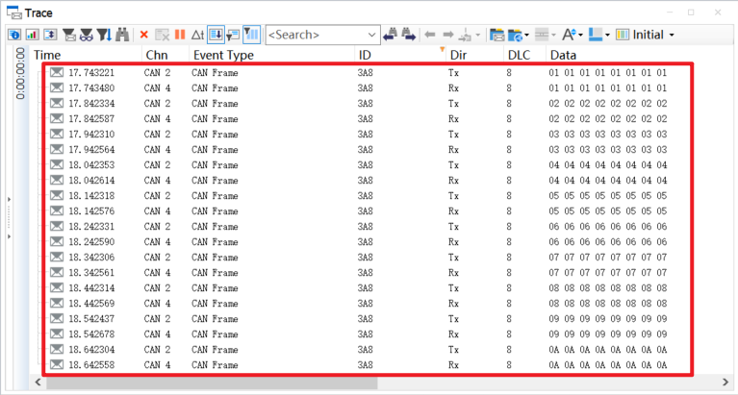
Task: Click the lower small expand arrow on the left edge
Action: 9,236
